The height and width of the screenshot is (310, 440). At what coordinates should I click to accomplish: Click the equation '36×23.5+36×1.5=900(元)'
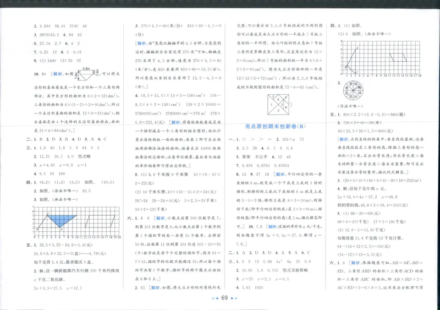pyautogui.click(x=365, y=131)
